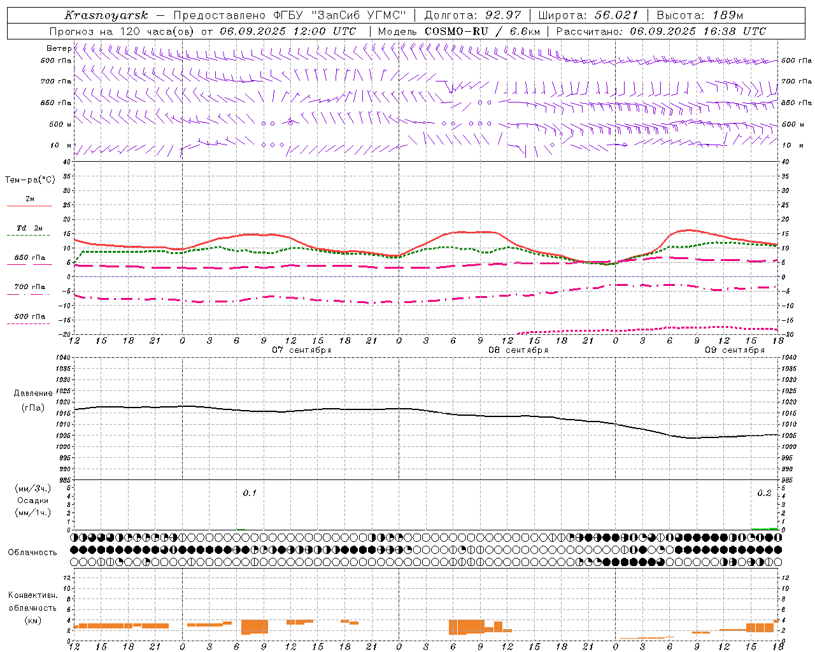Click the '09 сентября' date label
Image resolution: width=815 pixels, height=652 pixels.
[x=735, y=350]
